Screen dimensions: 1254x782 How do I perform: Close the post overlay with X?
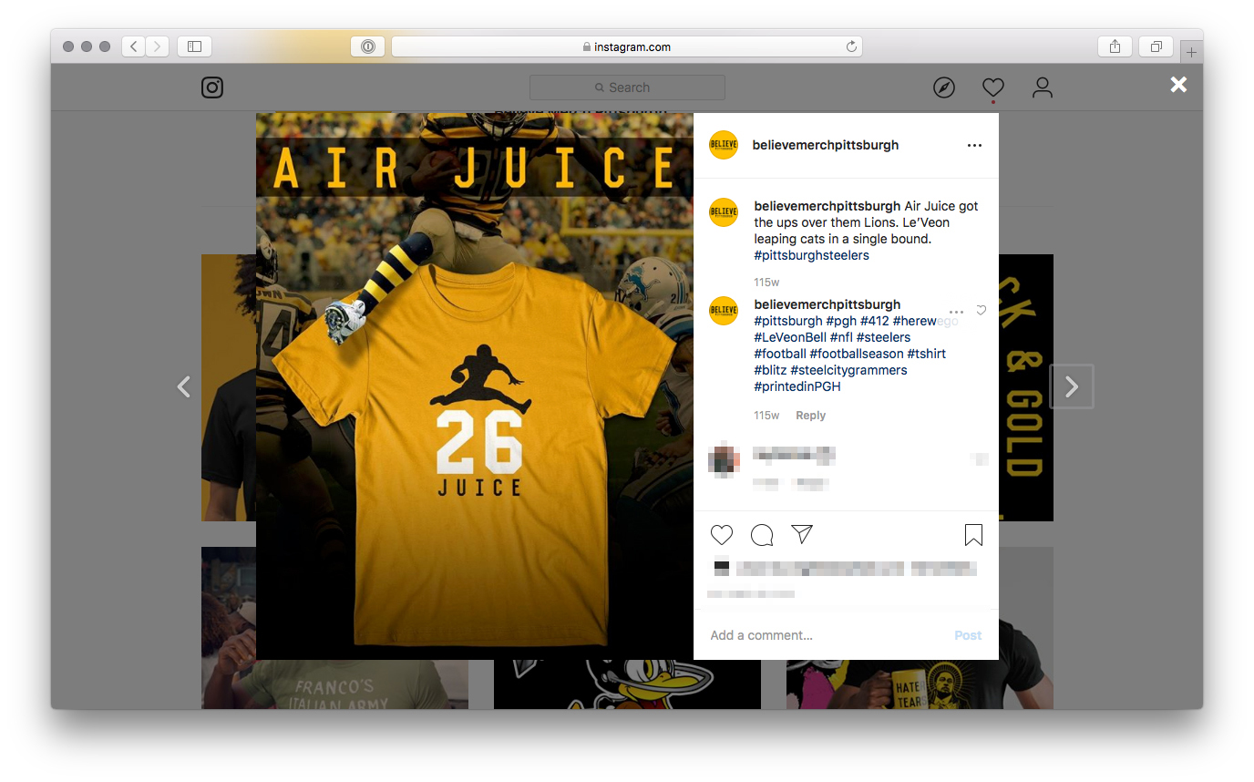click(x=1179, y=85)
